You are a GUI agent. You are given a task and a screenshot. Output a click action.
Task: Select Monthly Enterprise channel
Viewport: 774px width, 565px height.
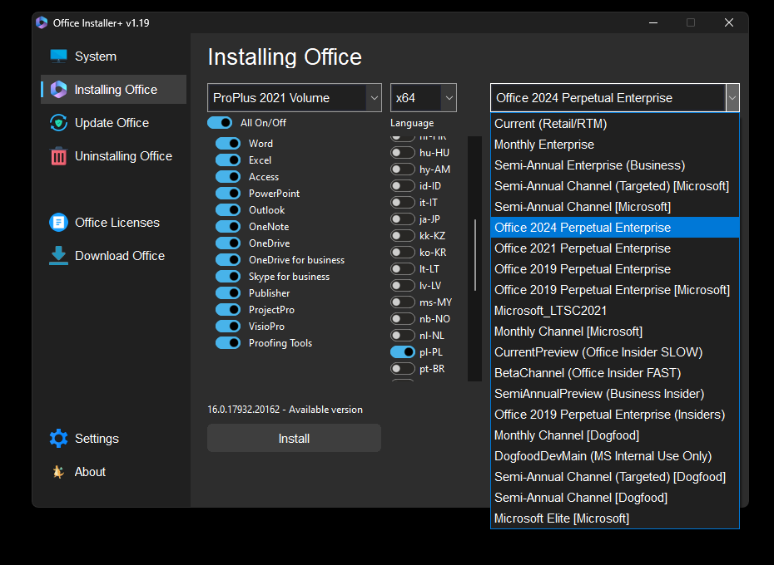click(614, 145)
